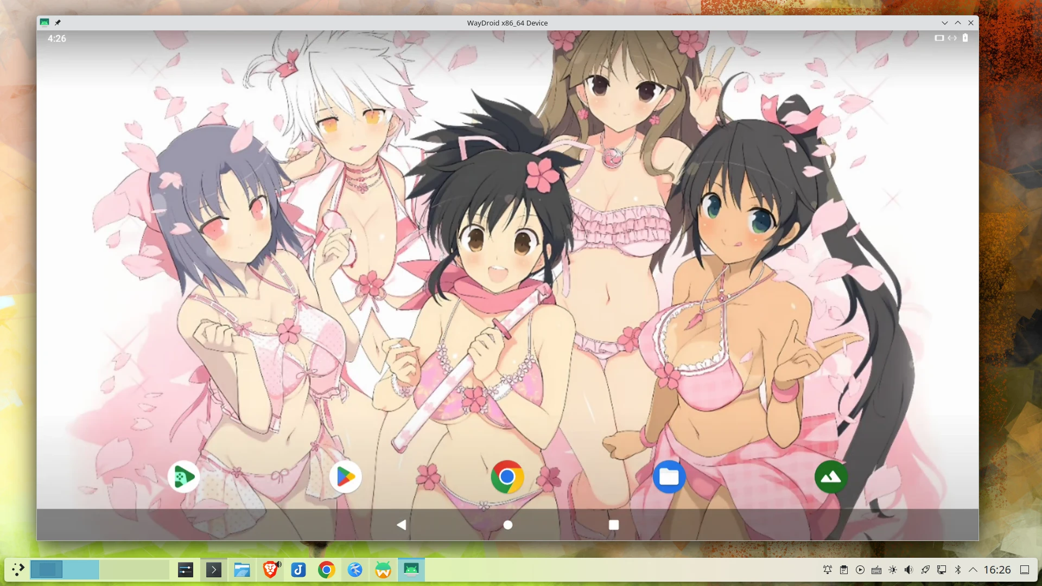Viewport: 1042px width, 586px height.
Task: Tap the Android home circle button
Action: point(507,525)
